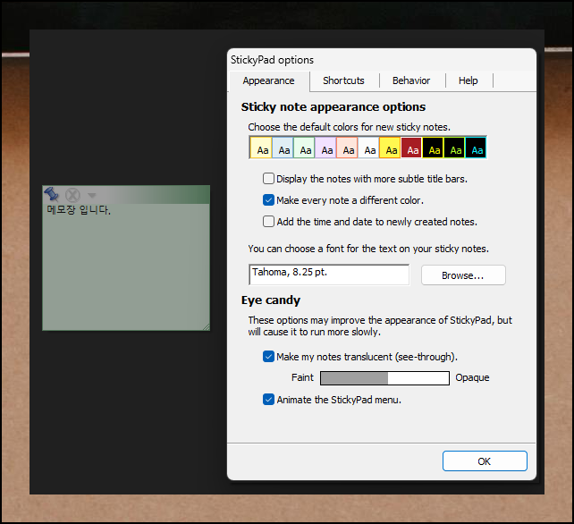Click the 'Faint' slider label
Screen dimensions: 574x524
[302, 377]
